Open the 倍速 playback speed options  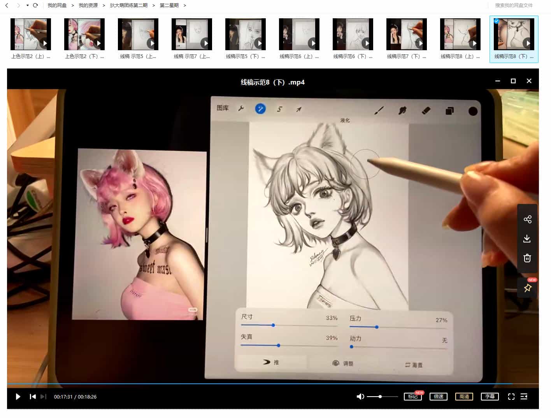pos(438,397)
